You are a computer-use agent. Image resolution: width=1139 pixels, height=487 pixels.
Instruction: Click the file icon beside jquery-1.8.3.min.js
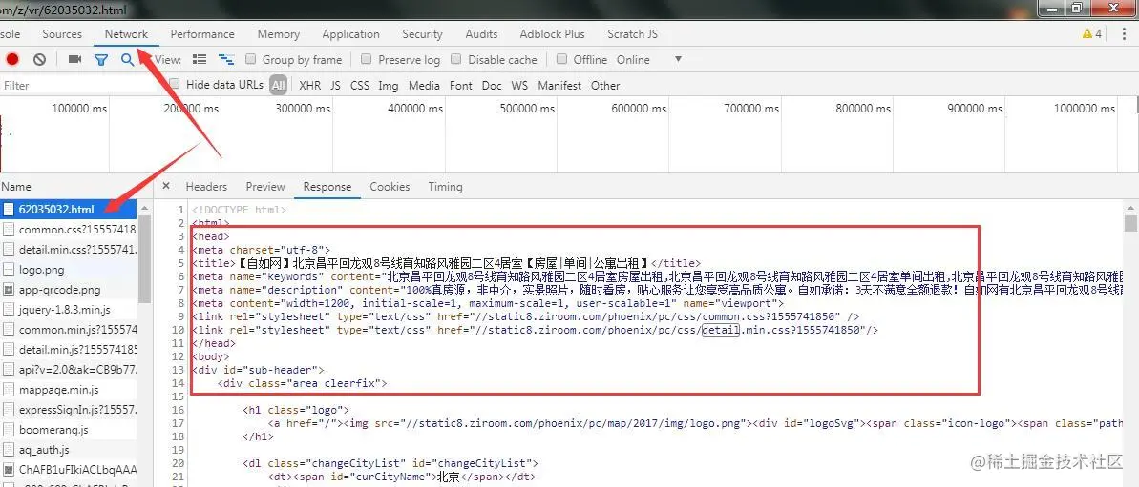click(x=9, y=310)
